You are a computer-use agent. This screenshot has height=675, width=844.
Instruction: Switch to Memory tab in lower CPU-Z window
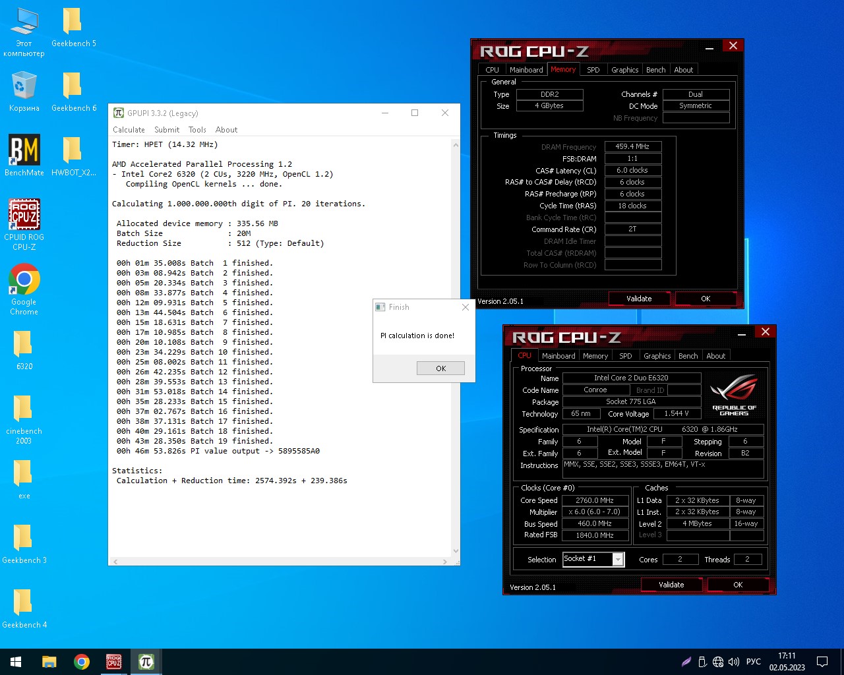pos(595,356)
